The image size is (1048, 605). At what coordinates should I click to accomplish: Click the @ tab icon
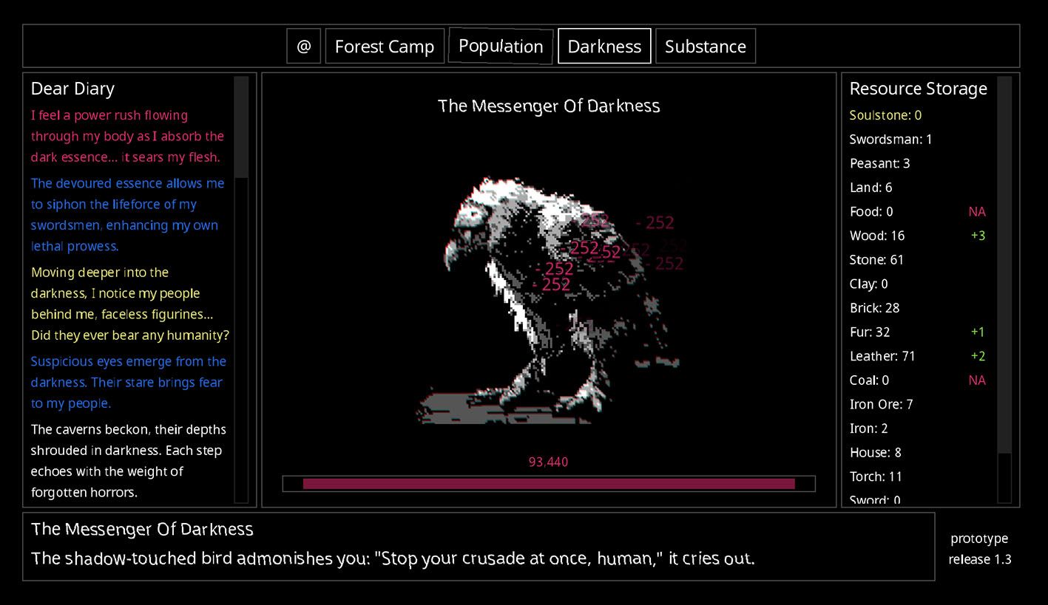(x=303, y=47)
